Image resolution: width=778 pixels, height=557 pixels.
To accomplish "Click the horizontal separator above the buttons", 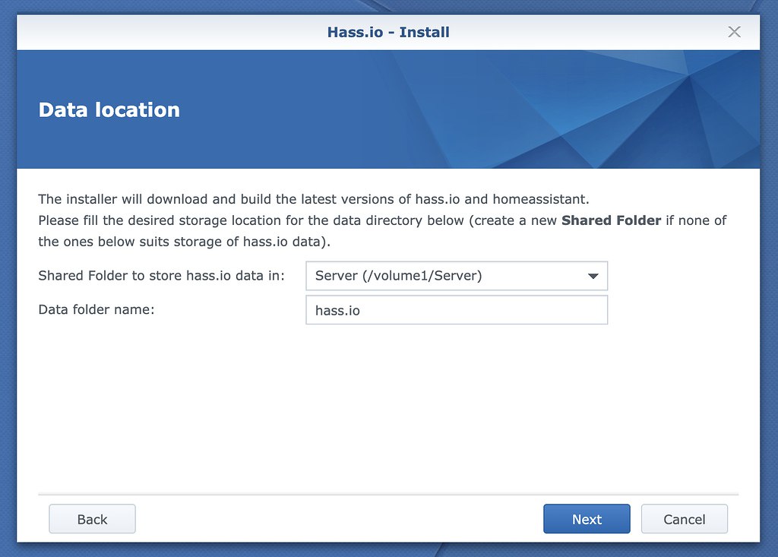I will tap(388, 495).
